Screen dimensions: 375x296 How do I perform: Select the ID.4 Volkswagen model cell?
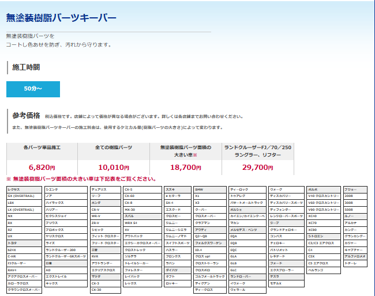pyautogui.click(x=210, y=250)
